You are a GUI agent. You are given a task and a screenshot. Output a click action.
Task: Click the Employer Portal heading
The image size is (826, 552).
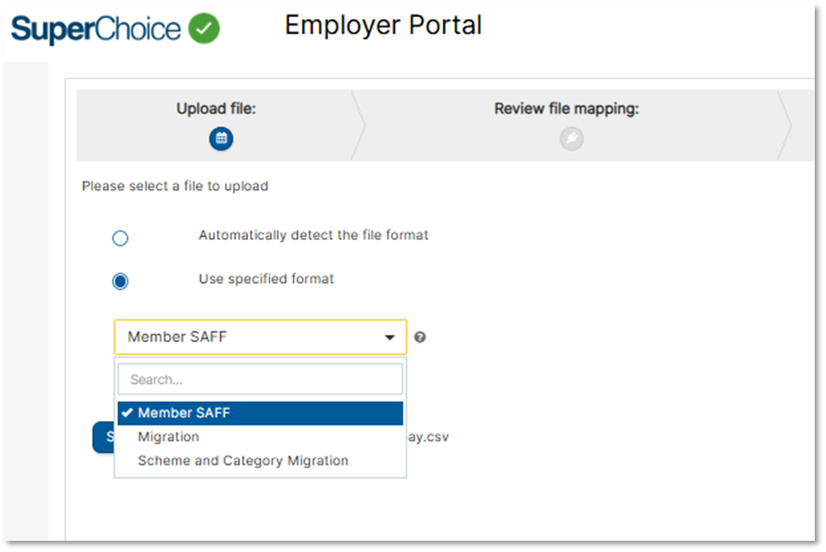point(383,25)
